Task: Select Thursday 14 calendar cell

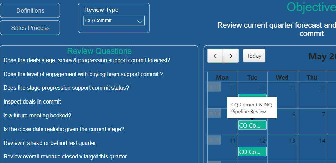Action: [x=312, y=148]
